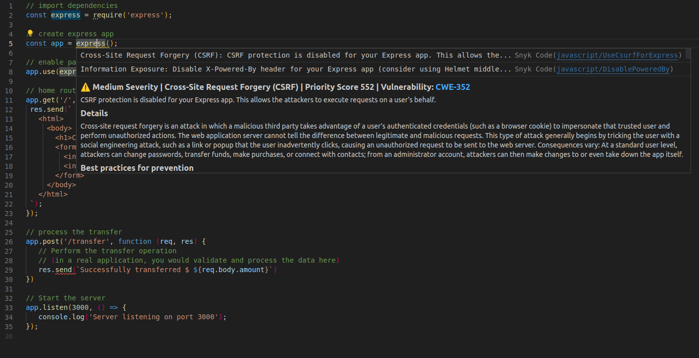Click the 'function' keyword on line 26
The height and width of the screenshot is (358, 699).
point(135,241)
